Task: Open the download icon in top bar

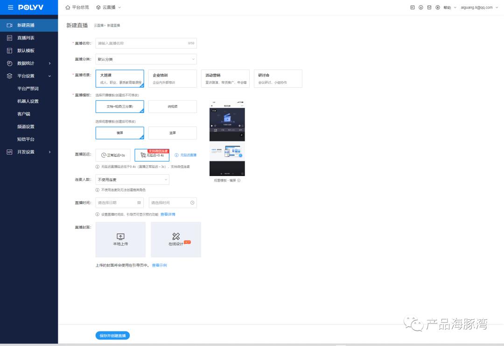Action: point(421,7)
